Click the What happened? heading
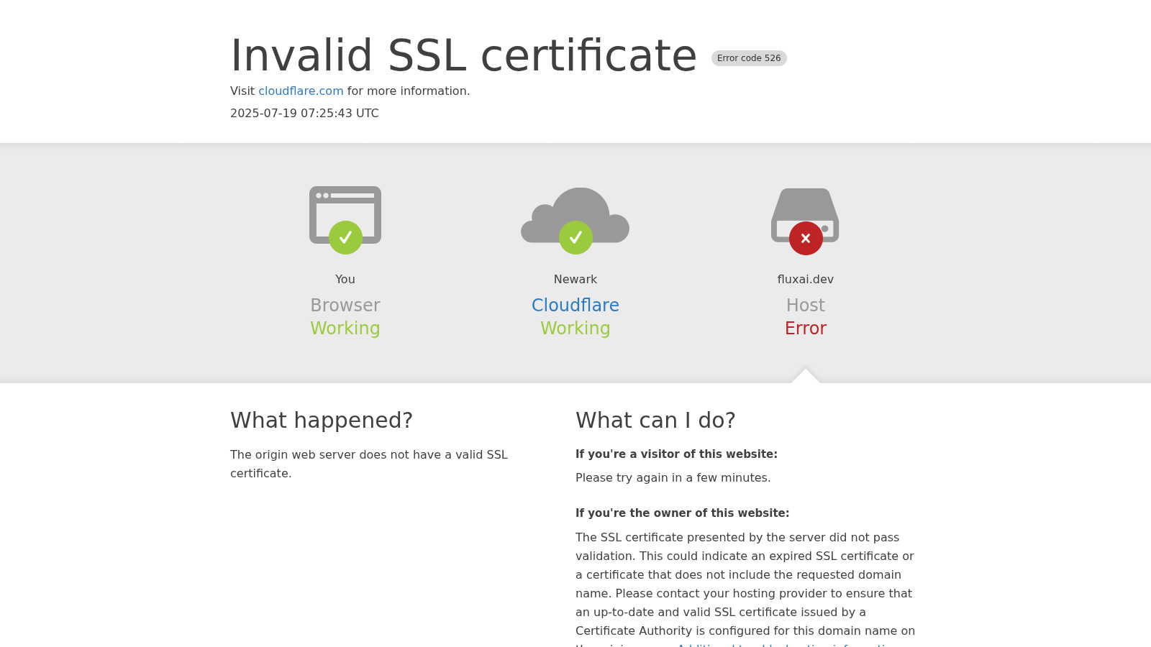1151x647 pixels. (322, 420)
